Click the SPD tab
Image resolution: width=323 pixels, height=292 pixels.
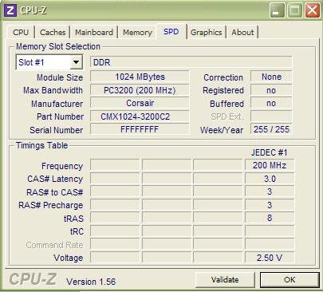click(x=171, y=32)
